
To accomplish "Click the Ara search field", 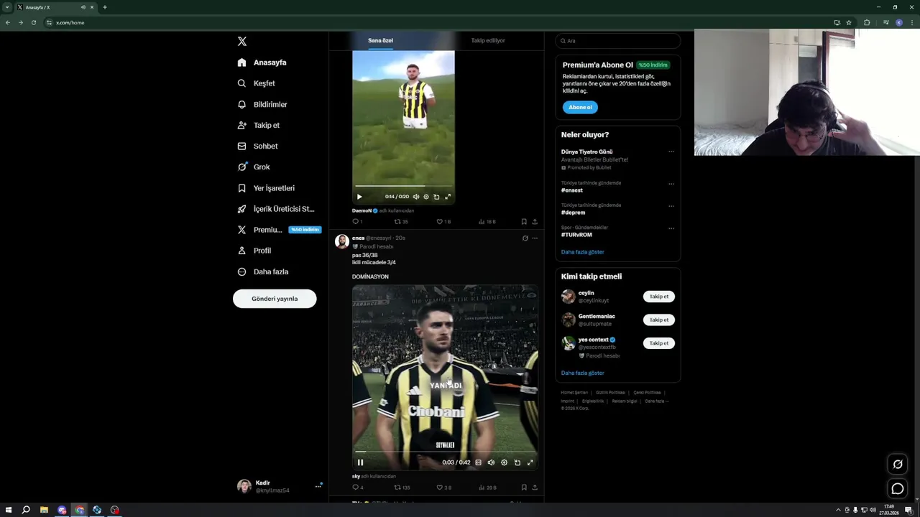I will [x=617, y=41].
